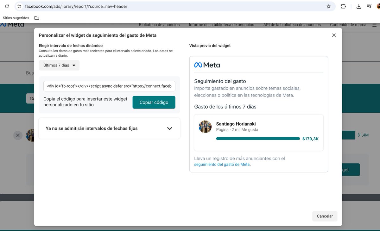The width and height of the screenshot is (380, 231).
Task: Go to the Biblioteca de anuncios tab
Action: coord(159,25)
